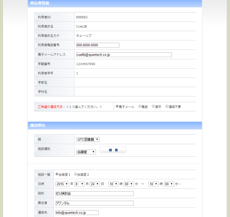Click the 電子メールアドレス input field
The height and width of the screenshot is (217, 230).
[124, 55]
